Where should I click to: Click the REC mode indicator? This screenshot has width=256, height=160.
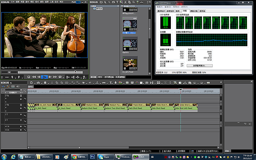tap(78, 2)
